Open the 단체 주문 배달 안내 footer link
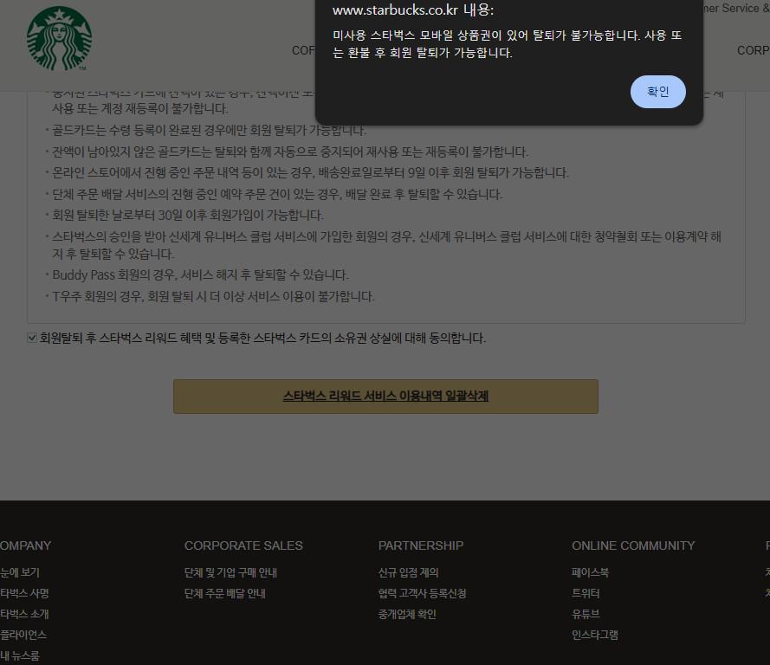The width and height of the screenshot is (770, 665). tap(224, 593)
